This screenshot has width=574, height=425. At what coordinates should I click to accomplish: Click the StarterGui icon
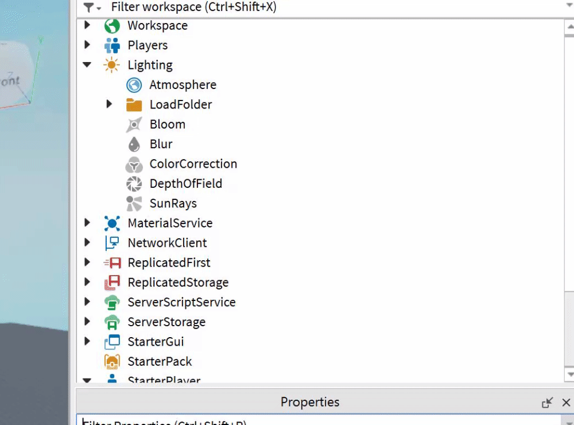pos(112,342)
